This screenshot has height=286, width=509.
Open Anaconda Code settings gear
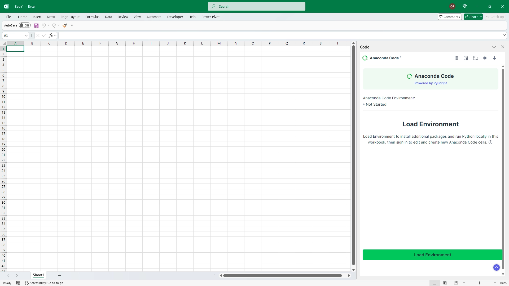point(485,58)
